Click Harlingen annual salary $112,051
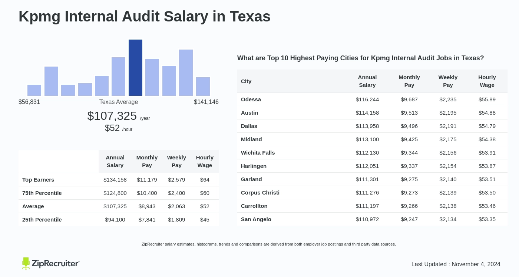 pos(367,166)
